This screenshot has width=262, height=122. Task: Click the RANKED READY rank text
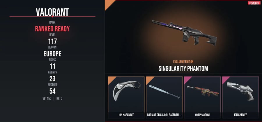(x=52, y=29)
